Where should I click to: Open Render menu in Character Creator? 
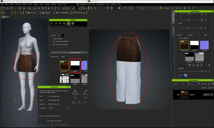[x=36, y=4]
